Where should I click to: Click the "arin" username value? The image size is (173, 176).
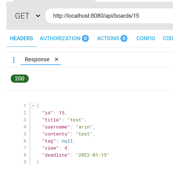(84, 127)
